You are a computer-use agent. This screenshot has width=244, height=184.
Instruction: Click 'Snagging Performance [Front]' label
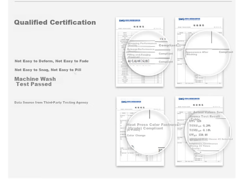coord(142,44)
